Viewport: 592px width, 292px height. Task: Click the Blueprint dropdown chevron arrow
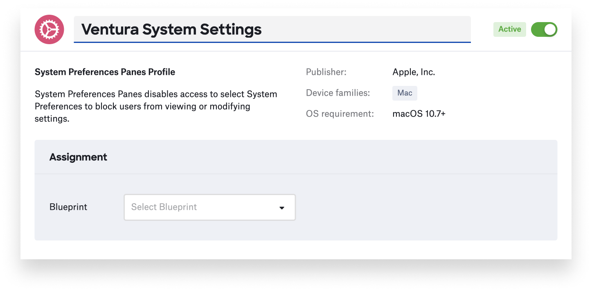tap(281, 207)
